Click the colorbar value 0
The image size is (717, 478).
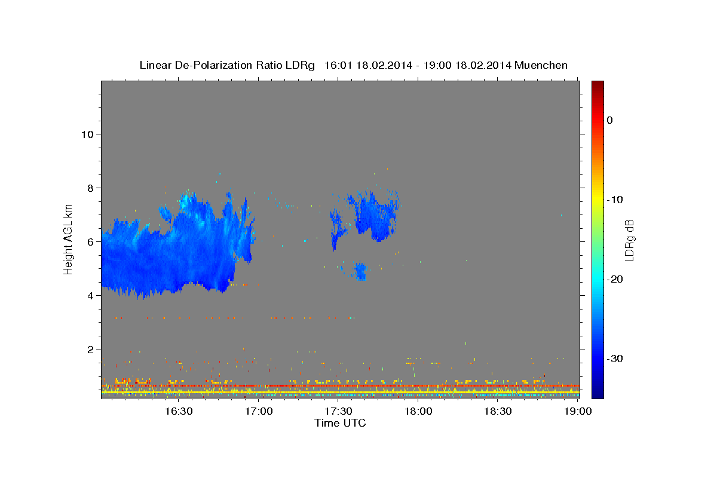(610, 120)
